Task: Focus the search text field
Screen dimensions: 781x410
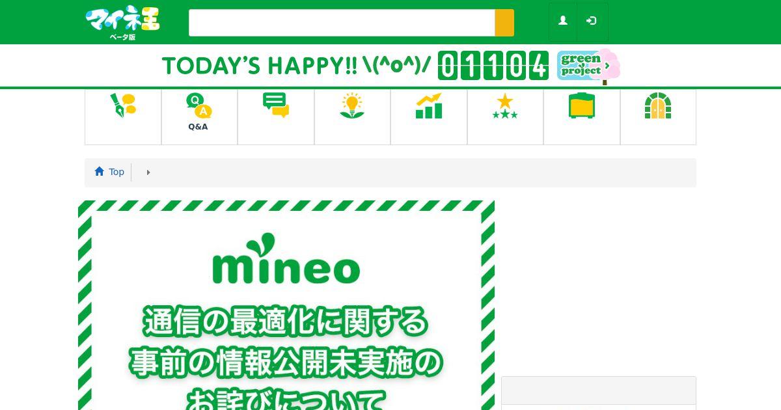Action: pyautogui.click(x=342, y=23)
